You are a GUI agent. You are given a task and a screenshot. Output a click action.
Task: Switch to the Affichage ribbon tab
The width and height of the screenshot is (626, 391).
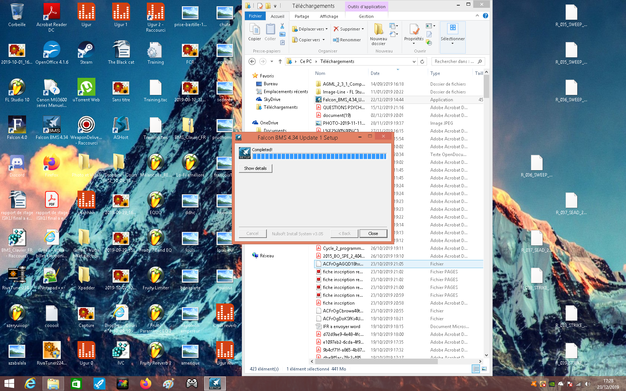(x=329, y=16)
